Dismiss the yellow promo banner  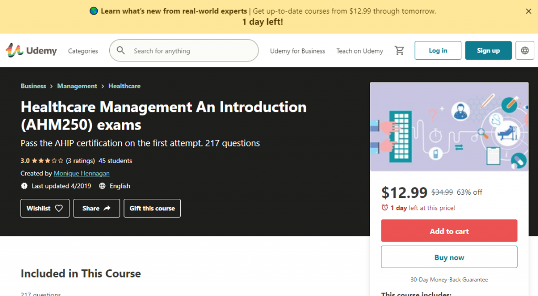click(x=529, y=11)
